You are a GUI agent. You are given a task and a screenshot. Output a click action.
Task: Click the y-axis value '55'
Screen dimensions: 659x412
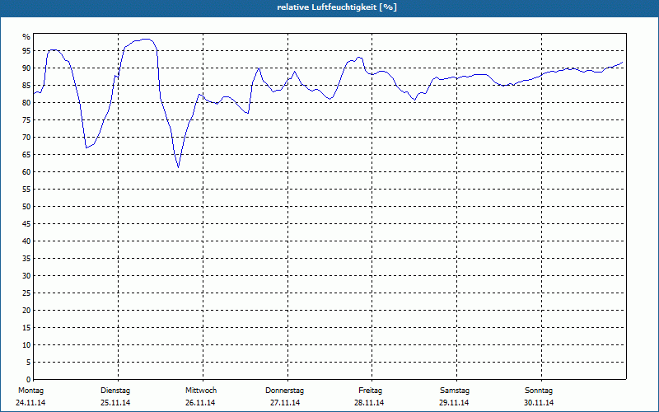coord(26,190)
